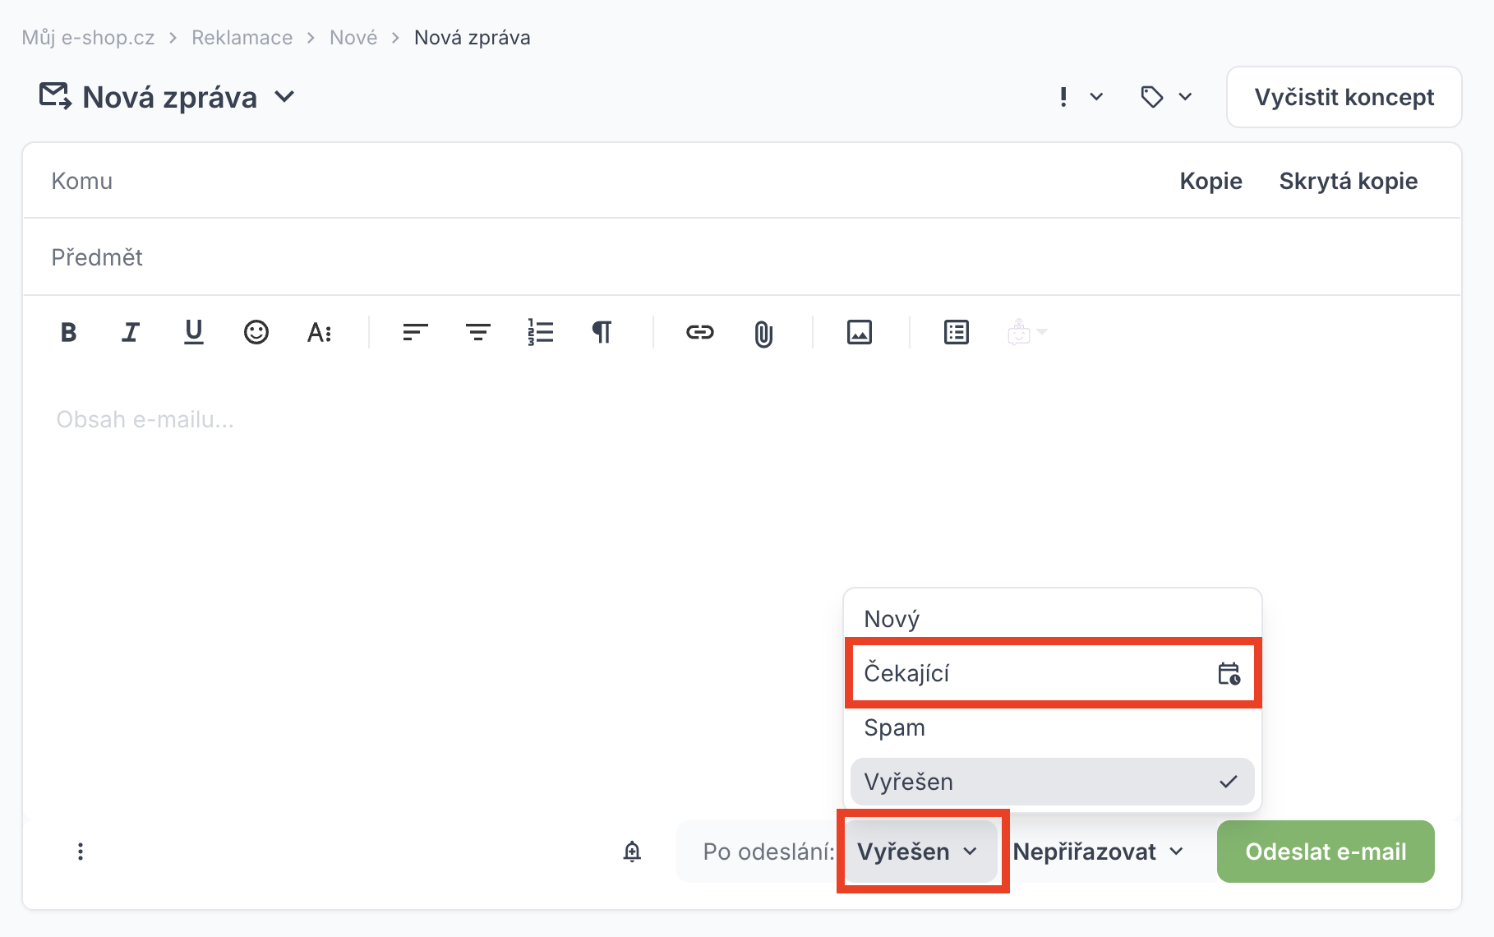Apply italic formatting
Viewport: 1494px width, 937px height.
pos(131,332)
